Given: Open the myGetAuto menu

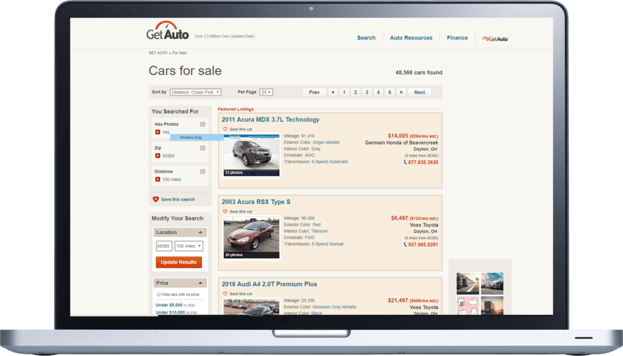Looking at the screenshot, I should point(495,38).
